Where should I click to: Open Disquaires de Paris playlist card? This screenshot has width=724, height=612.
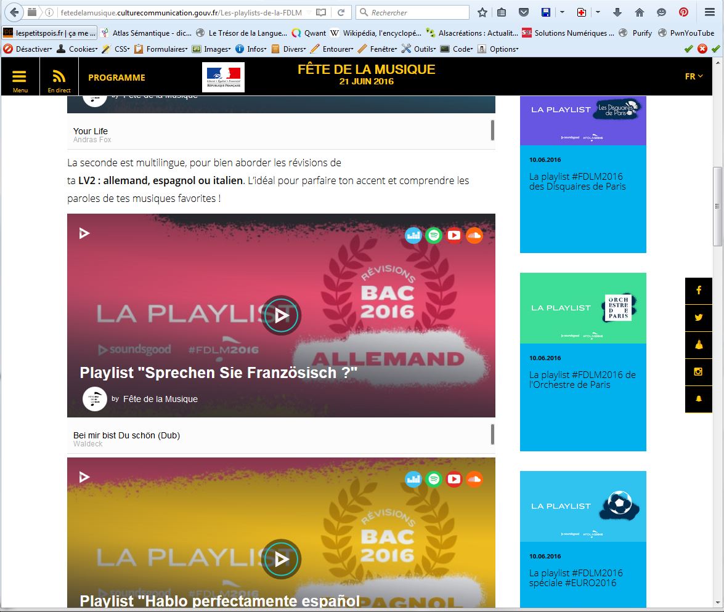tap(583, 174)
